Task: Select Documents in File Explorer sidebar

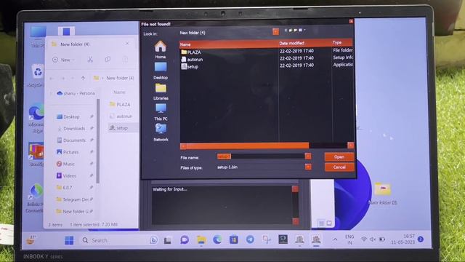Action: (71, 140)
